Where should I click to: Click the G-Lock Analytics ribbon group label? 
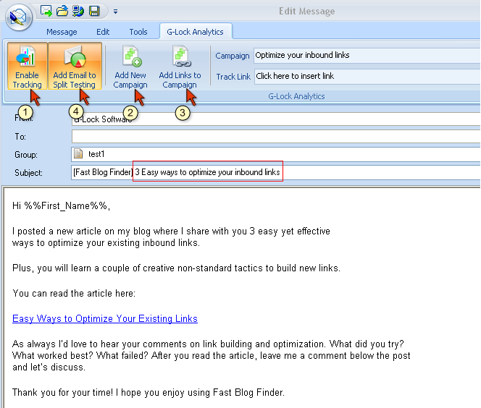click(296, 96)
